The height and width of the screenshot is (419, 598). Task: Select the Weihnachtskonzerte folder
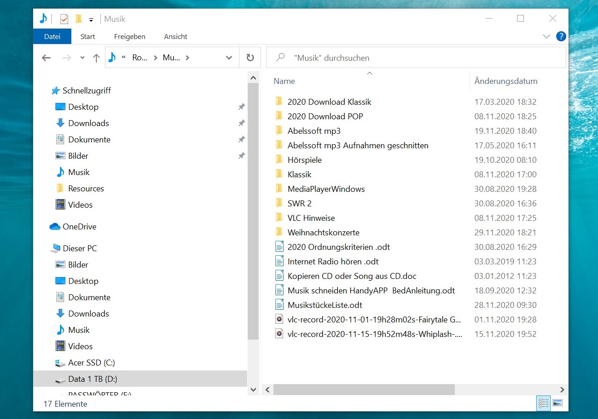[x=324, y=232]
